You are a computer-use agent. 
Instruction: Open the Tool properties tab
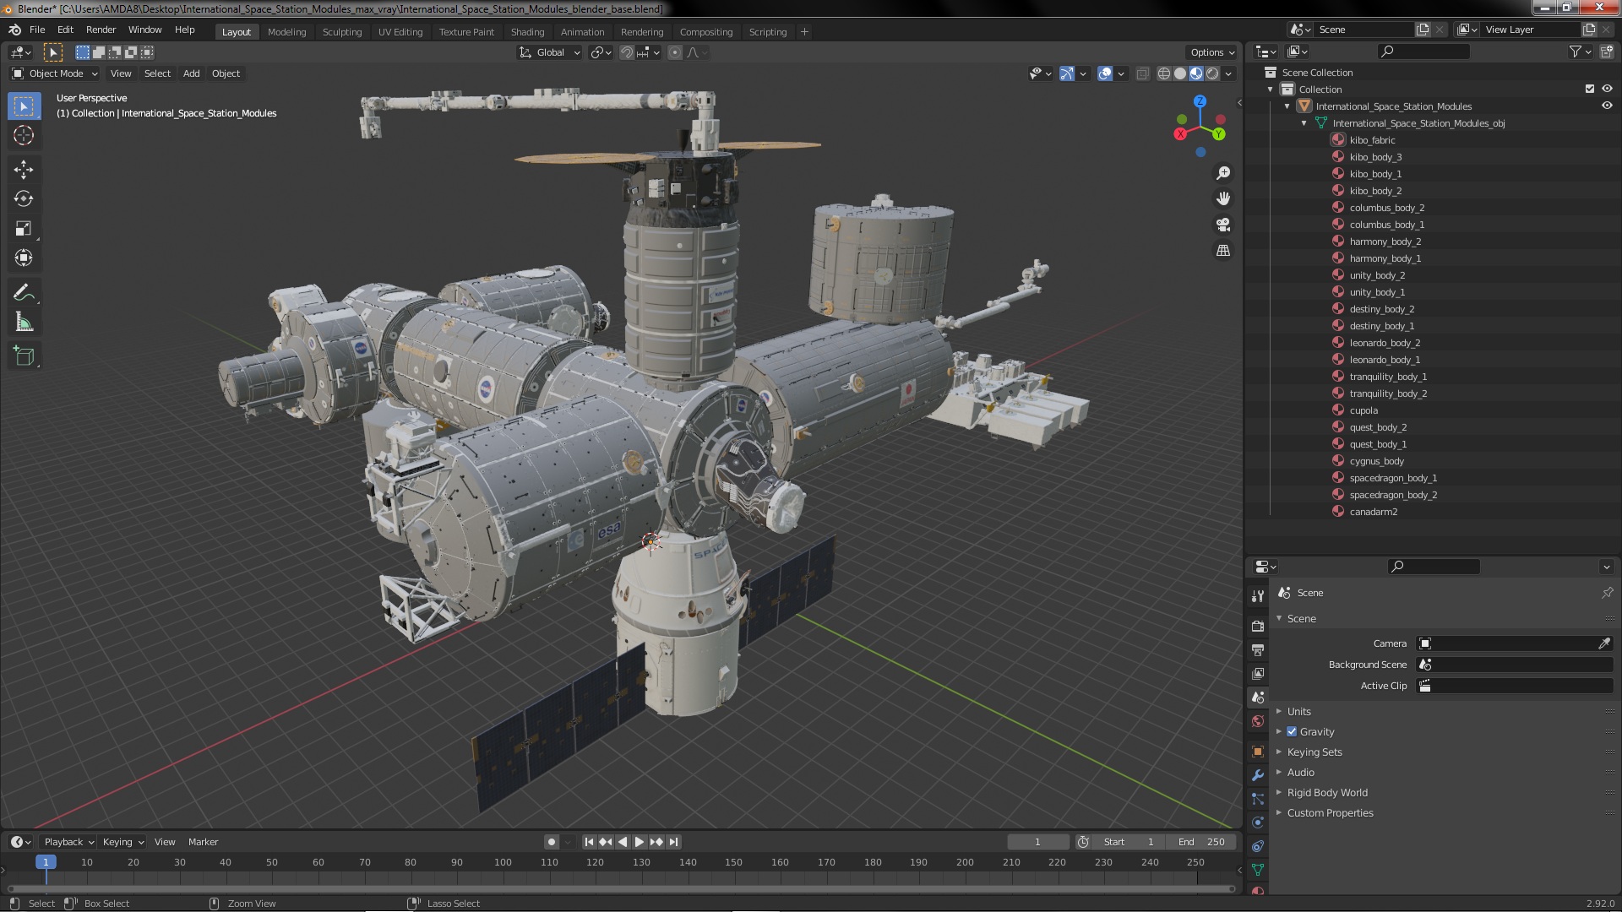(1257, 596)
